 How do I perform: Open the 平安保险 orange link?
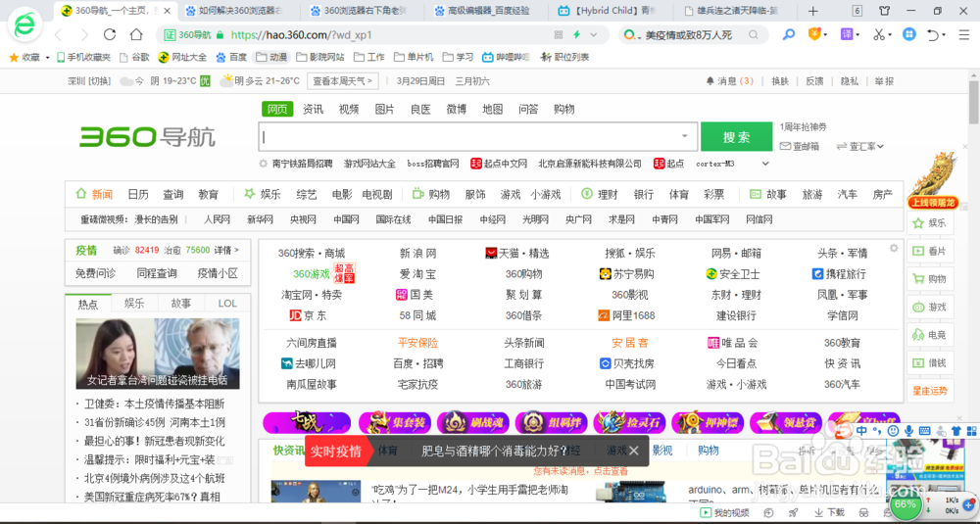pyautogui.click(x=418, y=343)
